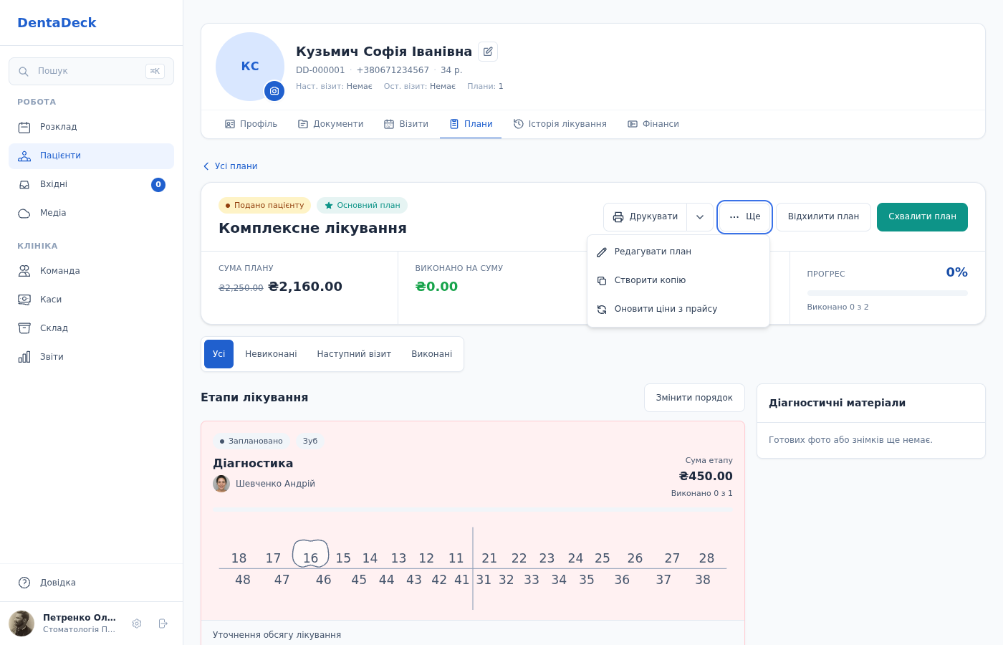Switch to the Візити tab
Image resolution: width=1003 pixels, height=645 pixels.
[x=405, y=124]
